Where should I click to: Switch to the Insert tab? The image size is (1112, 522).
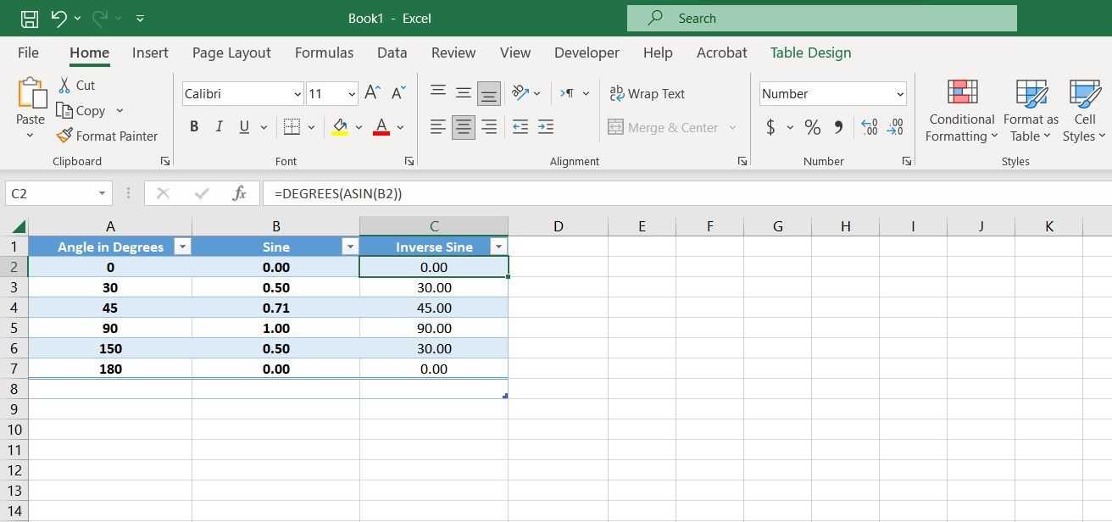(x=150, y=53)
